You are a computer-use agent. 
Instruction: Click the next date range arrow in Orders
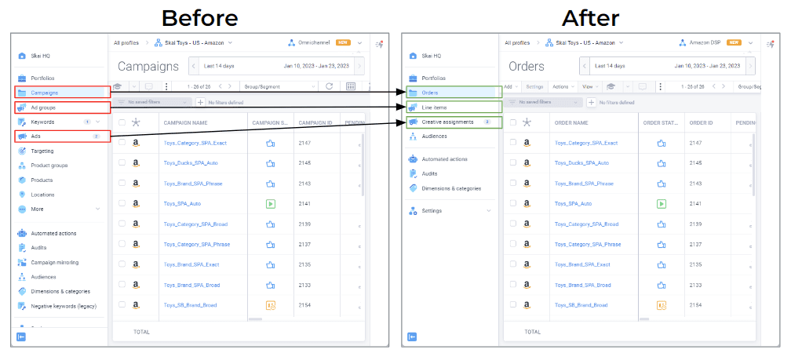click(x=751, y=66)
